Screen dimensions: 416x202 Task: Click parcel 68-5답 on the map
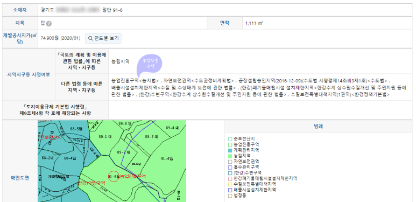pyautogui.click(x=76, y=129)
